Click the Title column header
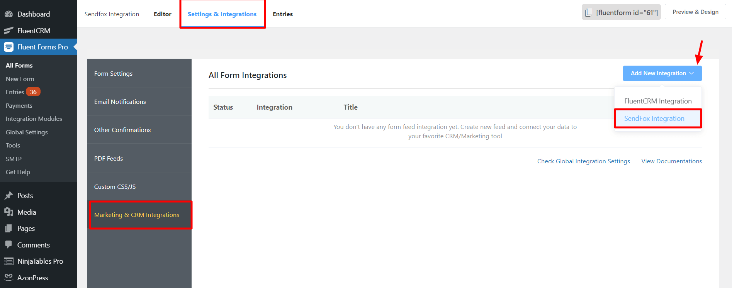 point(351,107)
